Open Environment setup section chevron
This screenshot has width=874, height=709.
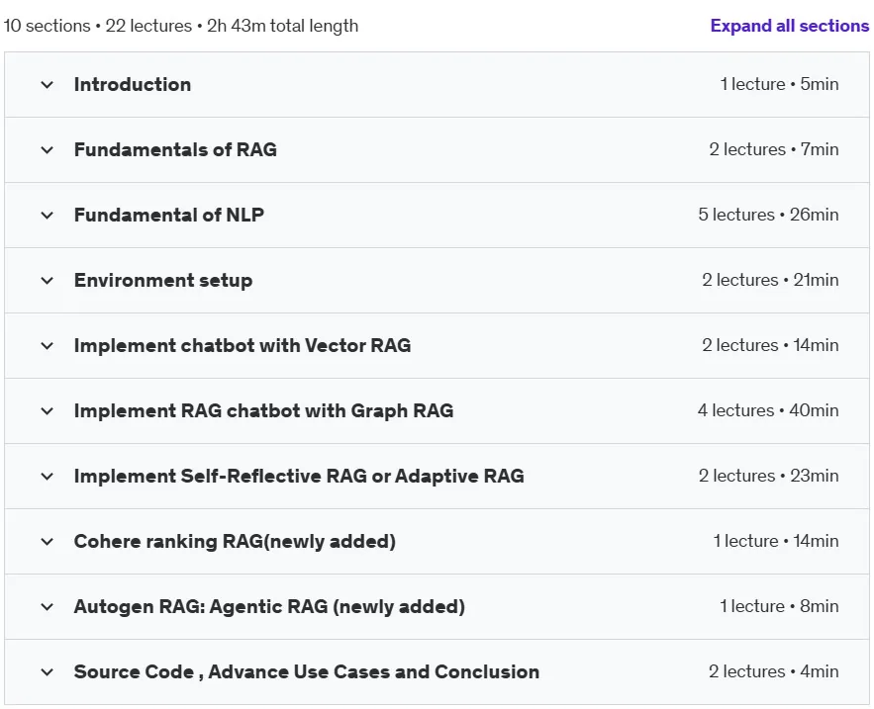point(48,280)
